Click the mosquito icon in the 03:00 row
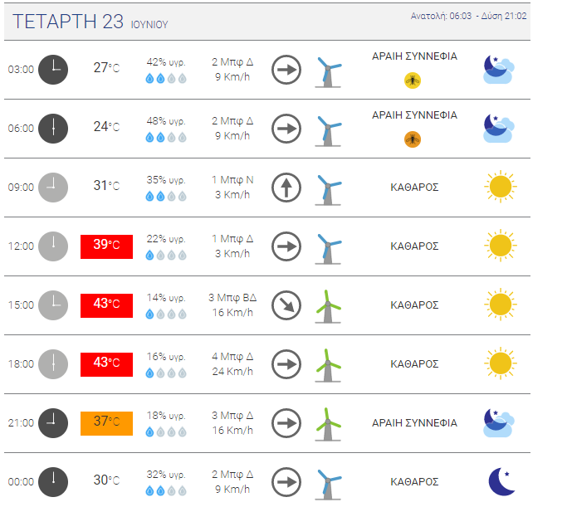567x507 pixels. (x=413, y=80)
